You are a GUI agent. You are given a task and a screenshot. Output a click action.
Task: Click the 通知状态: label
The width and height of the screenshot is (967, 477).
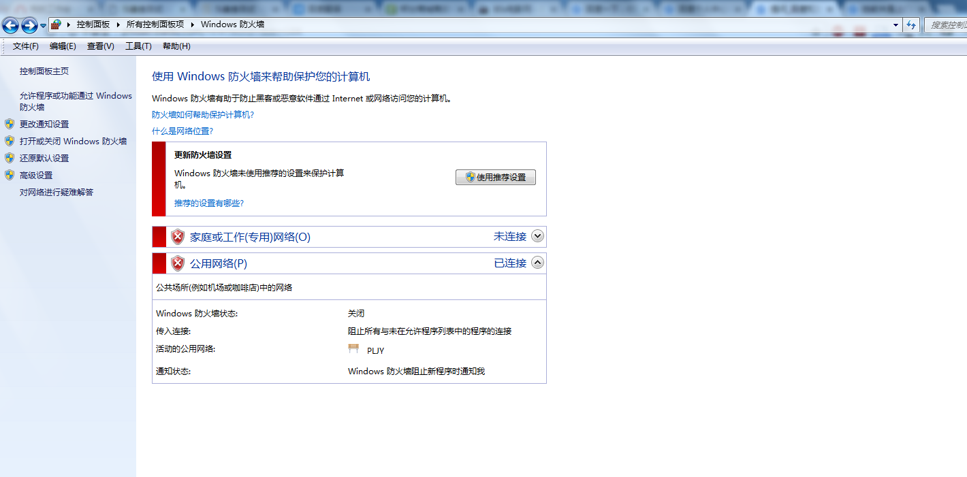[173, 372]
